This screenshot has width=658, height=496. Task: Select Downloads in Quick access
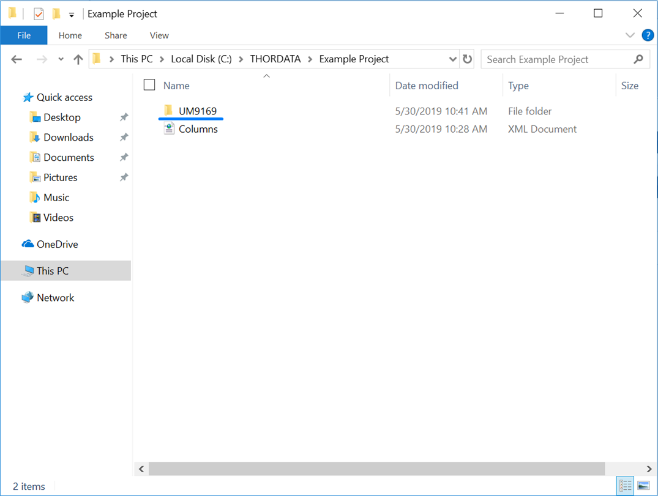pyautogui.click(x=68, y=138)
